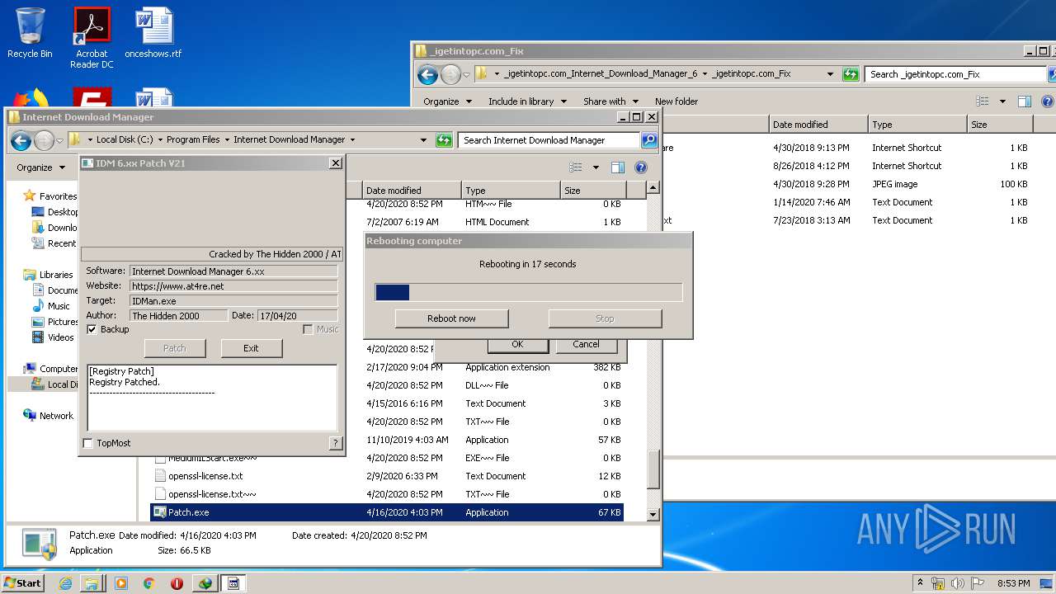Go back in _igetintopc.com_Fix window
The height and width of the screenshot is (594, 1056).
(x=427, y=75)
